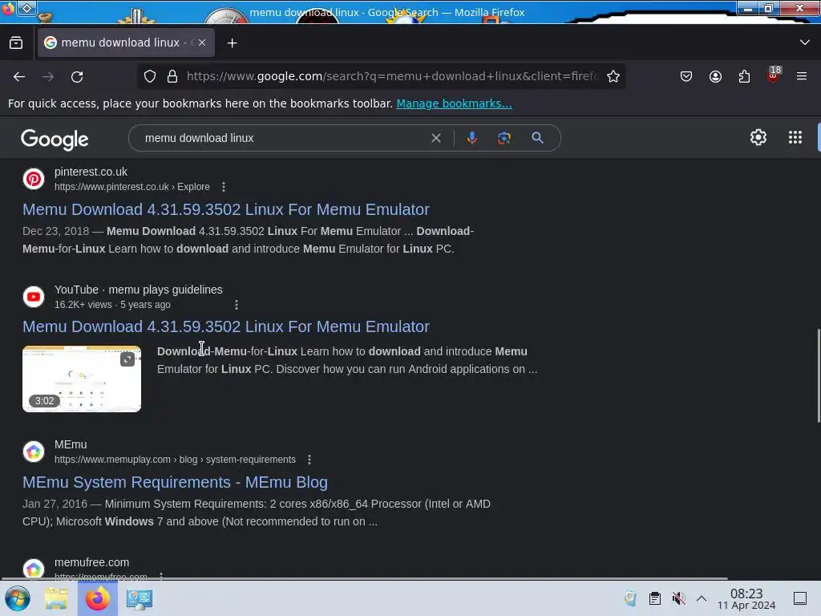Click the site security padlock icon
The width and height of the screenshot is (821, 616).
point(172,76)
